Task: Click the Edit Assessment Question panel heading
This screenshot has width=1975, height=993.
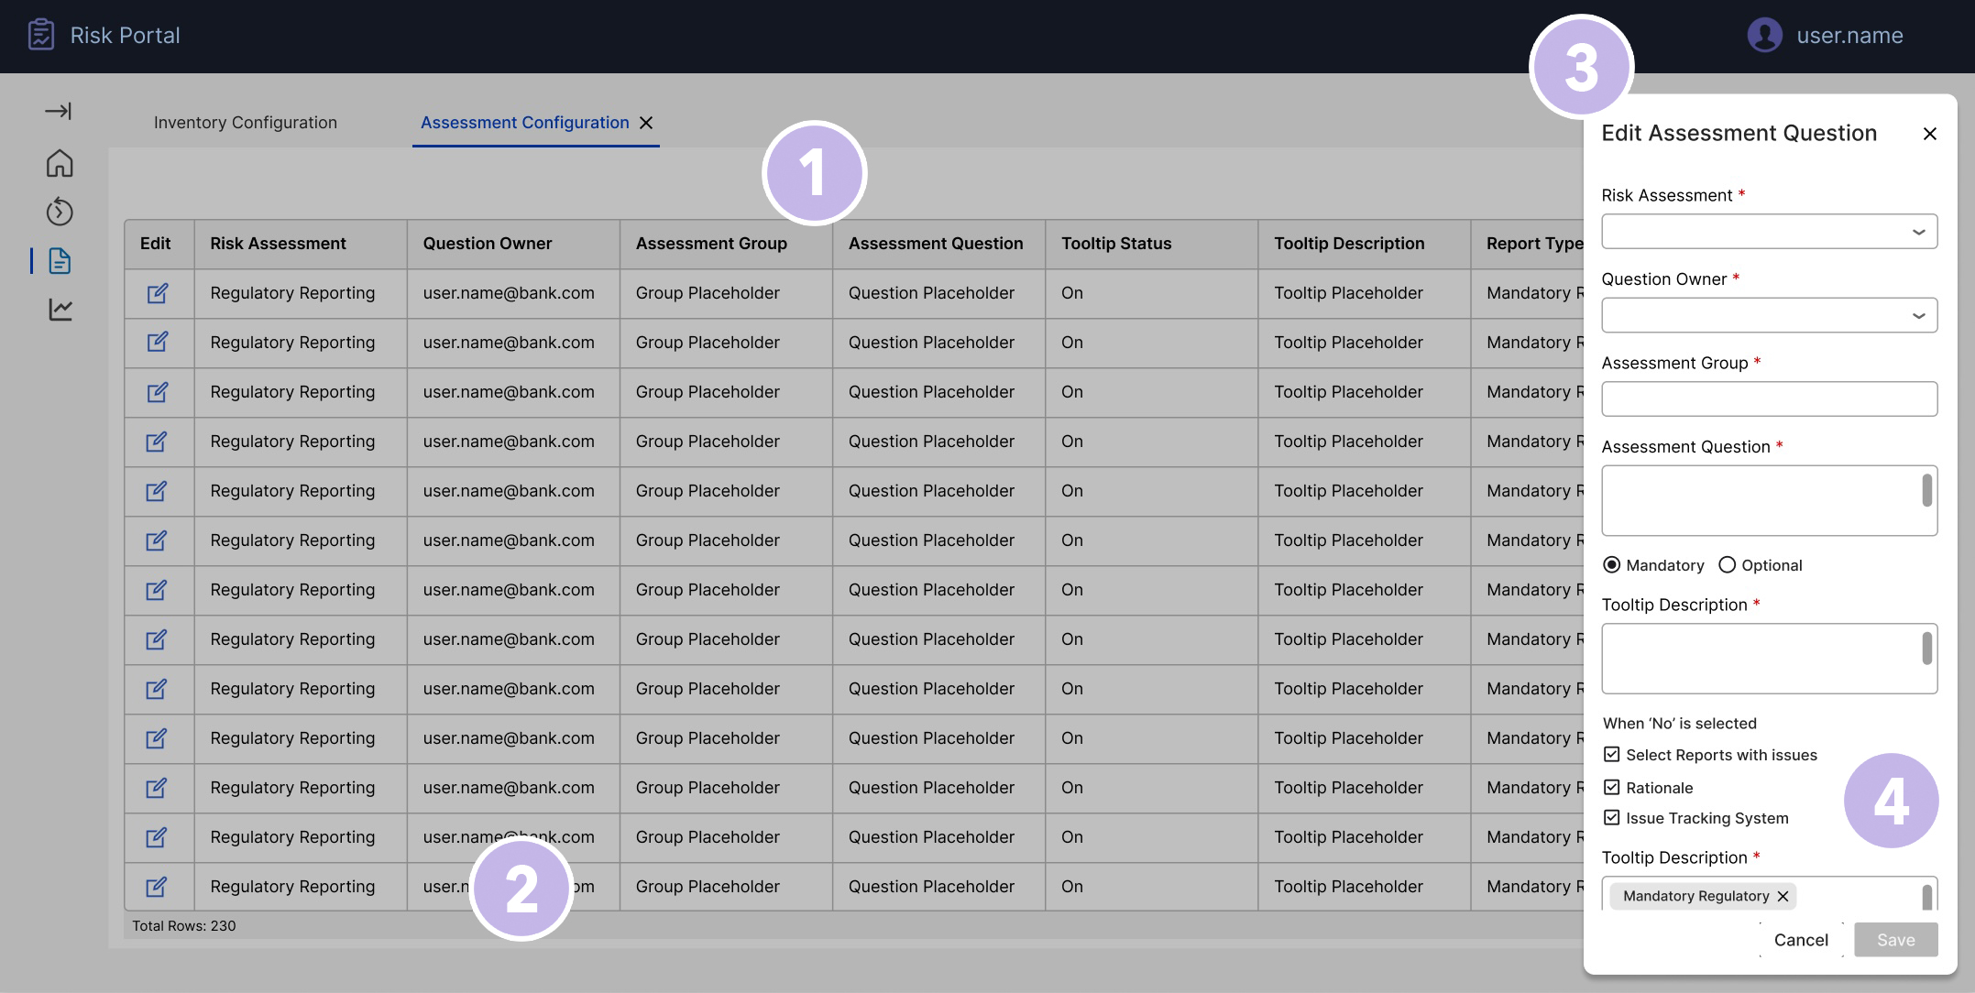Action: 1739,134
